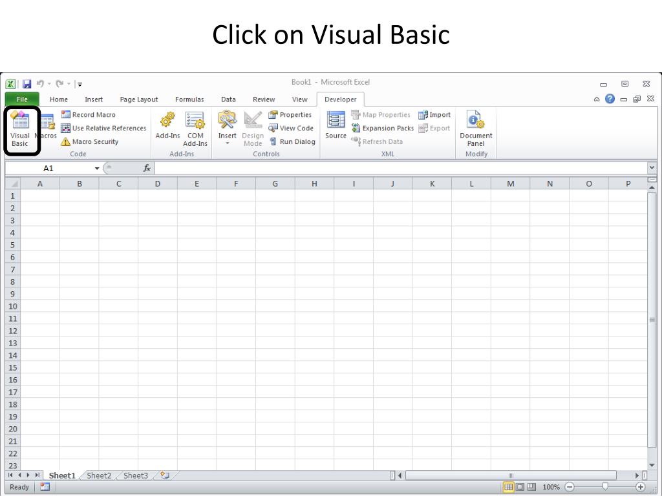Minimize the ribbon with the caret

pyautogui.click(x=597, y=99)
